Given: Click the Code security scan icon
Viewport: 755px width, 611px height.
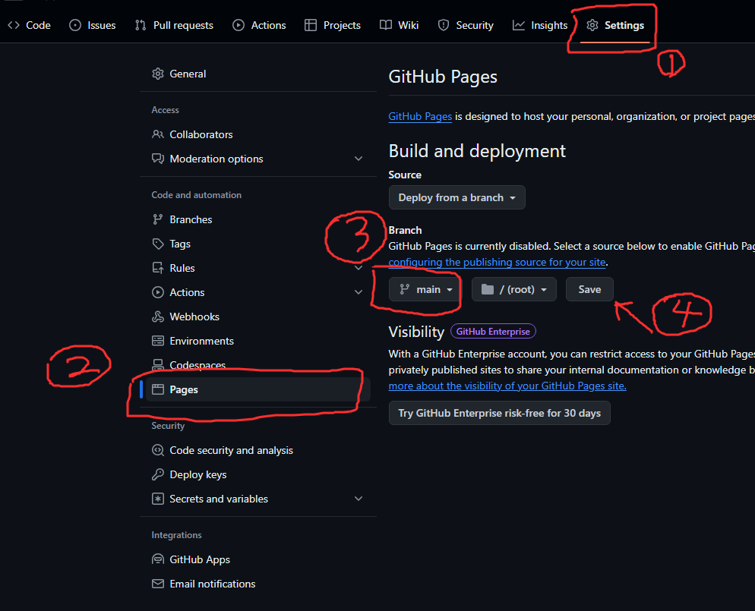Looking at the screenshot, I should 158,450.
